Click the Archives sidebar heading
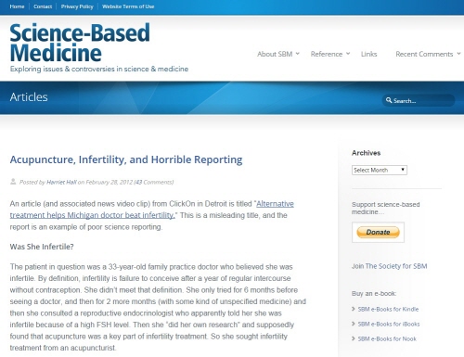Image resolution: width=464 pixels, height=357 pixels. coord(366,153)
